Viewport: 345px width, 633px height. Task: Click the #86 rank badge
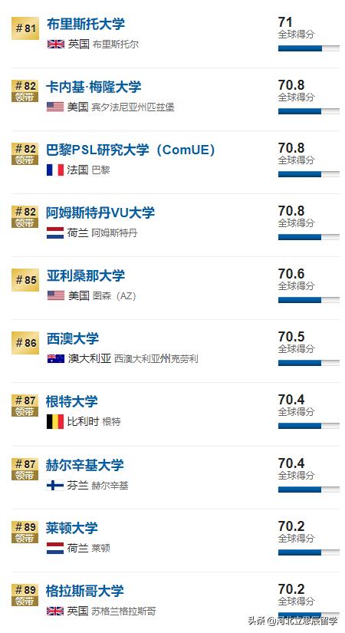pos(25,343)
